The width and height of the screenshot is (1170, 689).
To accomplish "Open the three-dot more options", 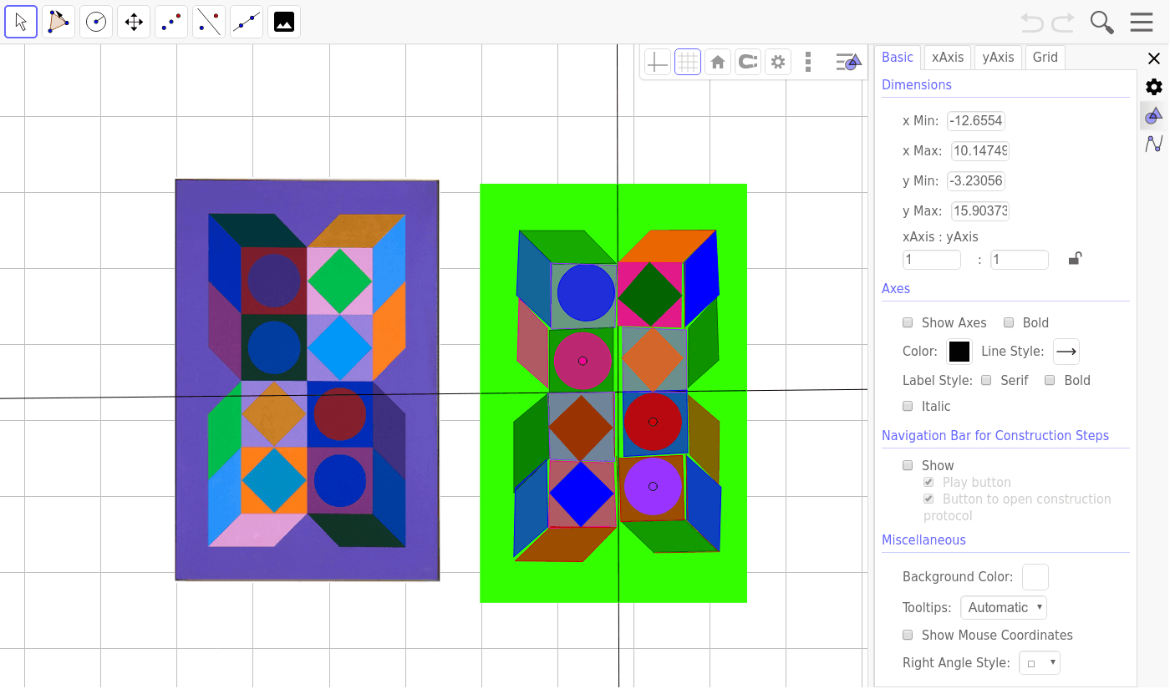I will click(x=807, y=62).
